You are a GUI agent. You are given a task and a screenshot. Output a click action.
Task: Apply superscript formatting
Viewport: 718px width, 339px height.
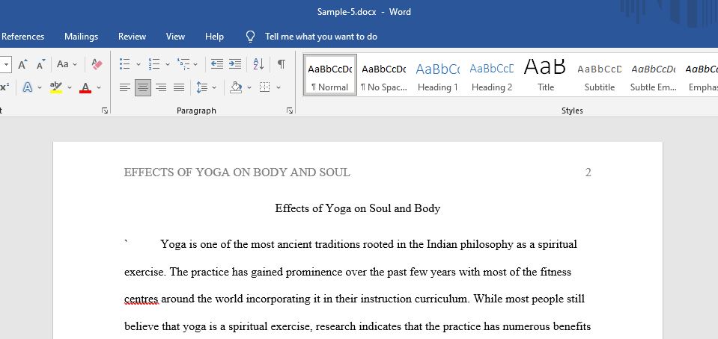[4, 87]
